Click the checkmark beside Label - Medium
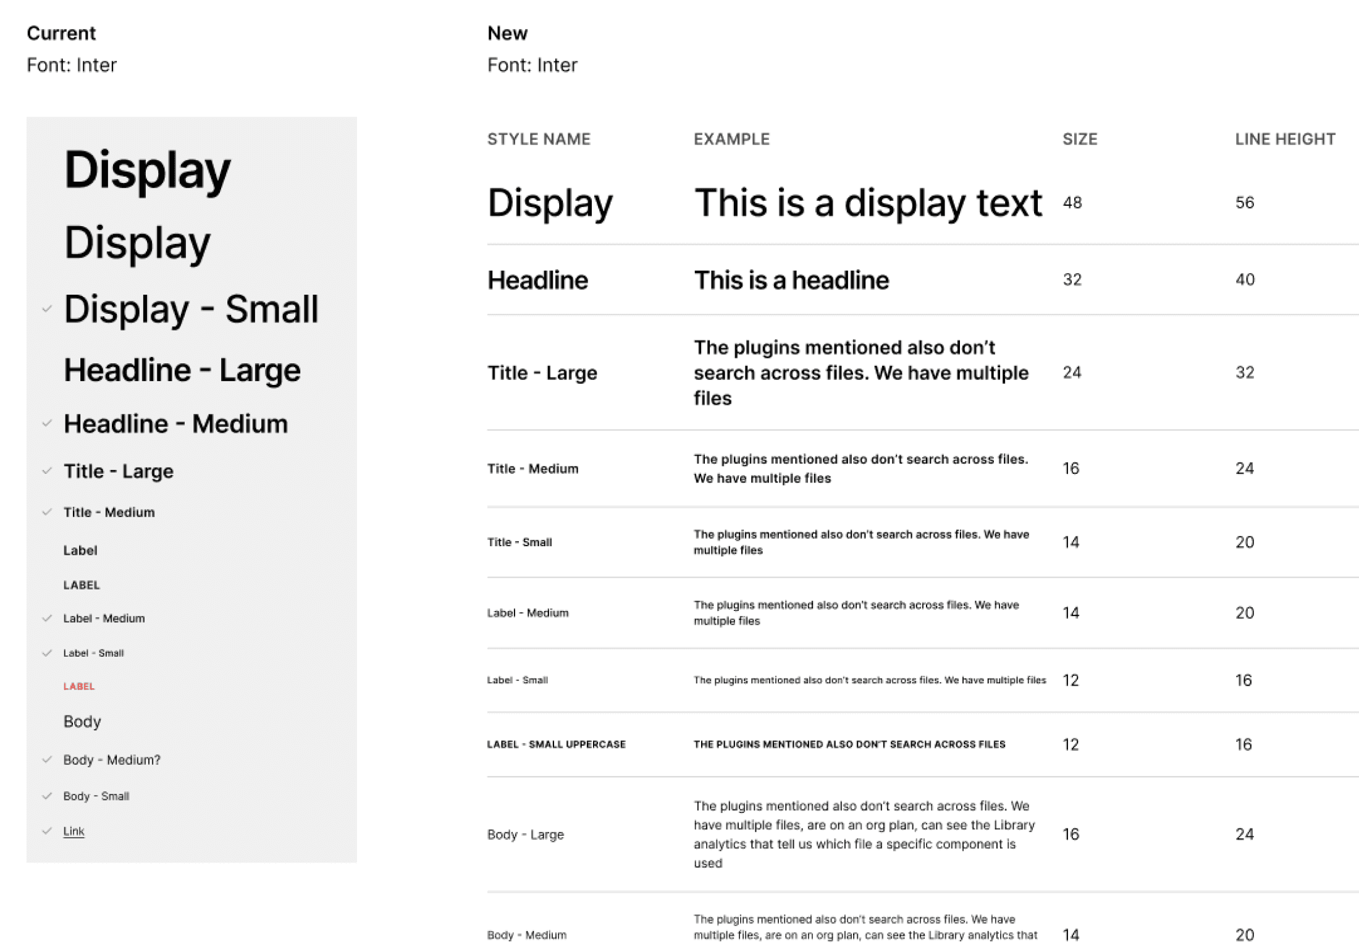Viewport: 1359px width, 944px height. (47, 618)
